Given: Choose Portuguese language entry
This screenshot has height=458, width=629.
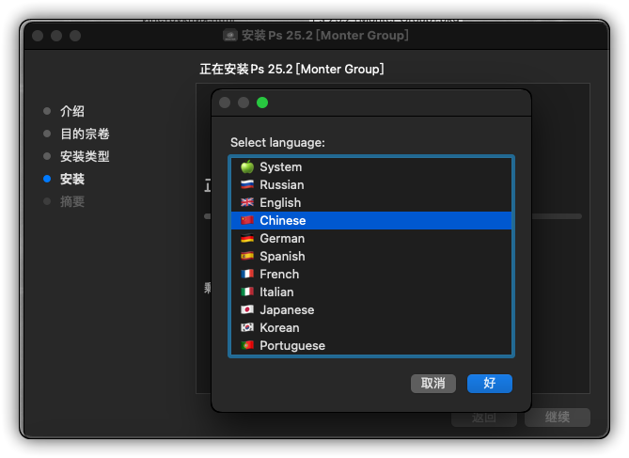Looking at the screenshot, I should pyautogui.click(x=371, y=345).
